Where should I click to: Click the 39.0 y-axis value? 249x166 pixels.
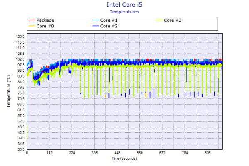(21, 138)
